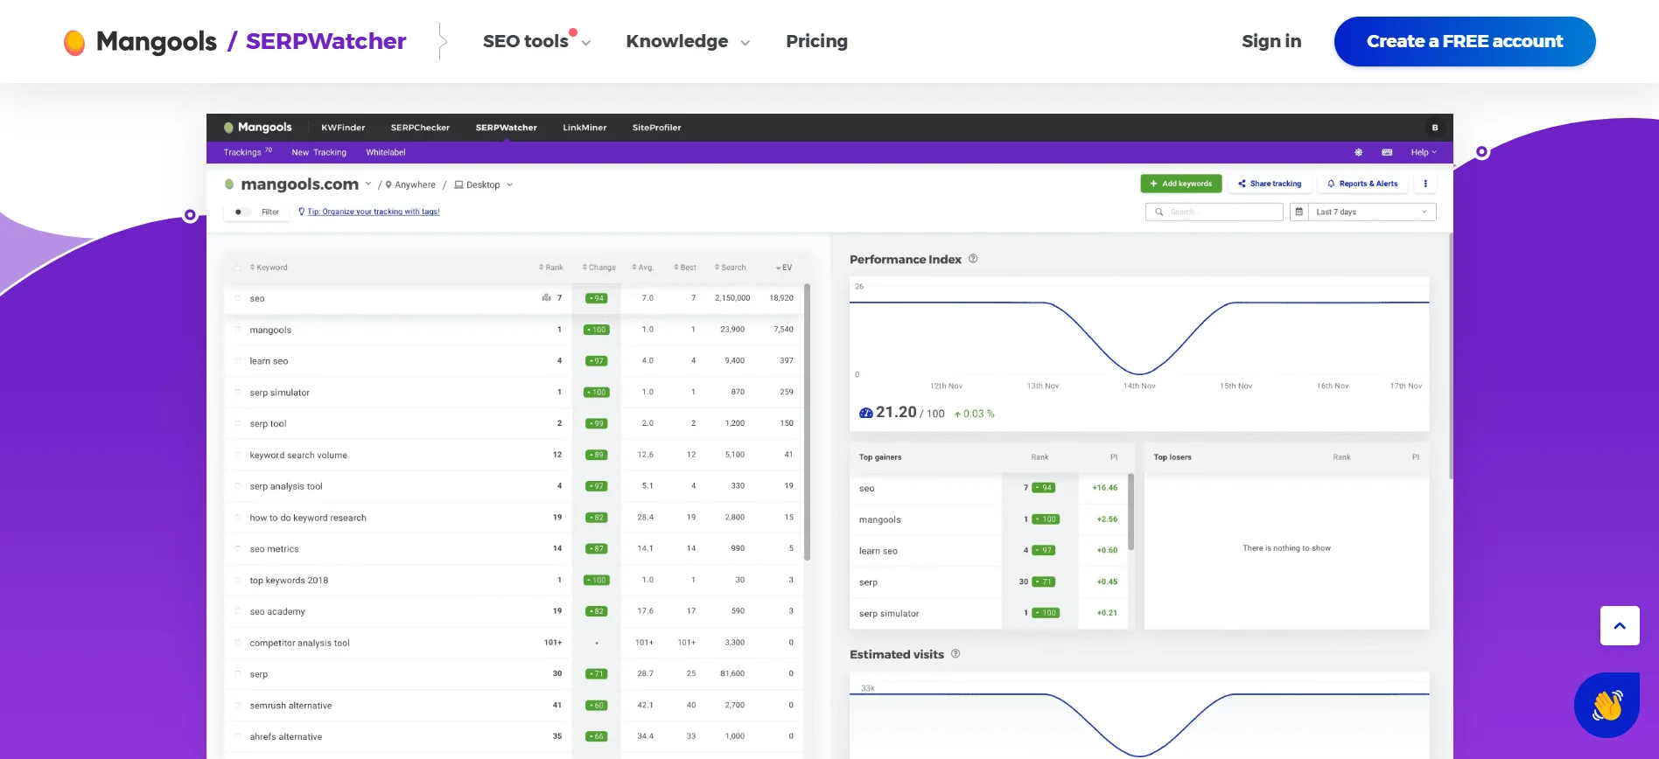Click the keyword list vertical scrollbar

pos(807,421)
